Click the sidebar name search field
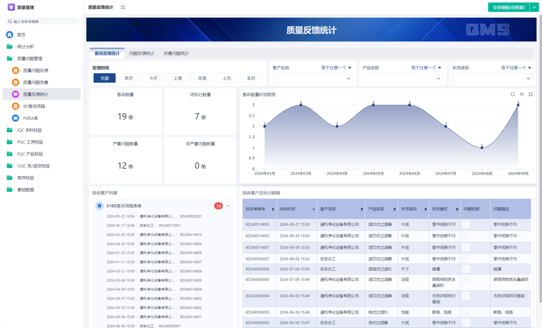Screen dimensions: 542x328 pyautogui.click(x=43, y=21)
